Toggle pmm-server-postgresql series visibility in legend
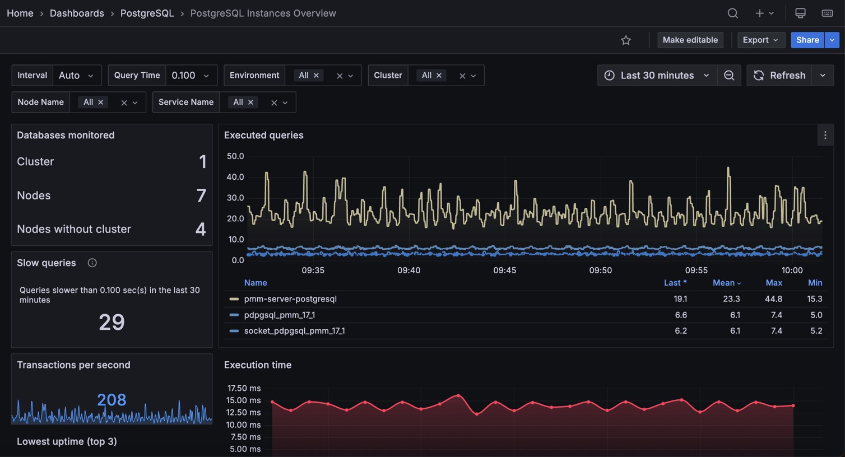This screenshot has width=845, height=457. coord(290,299)
